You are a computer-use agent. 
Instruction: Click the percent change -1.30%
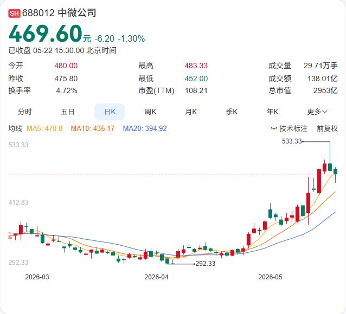[131, 39]
